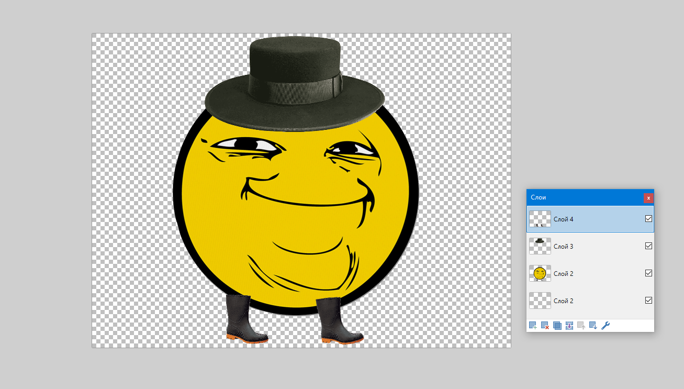Click the 'Слой 2' name beside the smiley thumbnail

pyautogui.click(x=563, y=274)
